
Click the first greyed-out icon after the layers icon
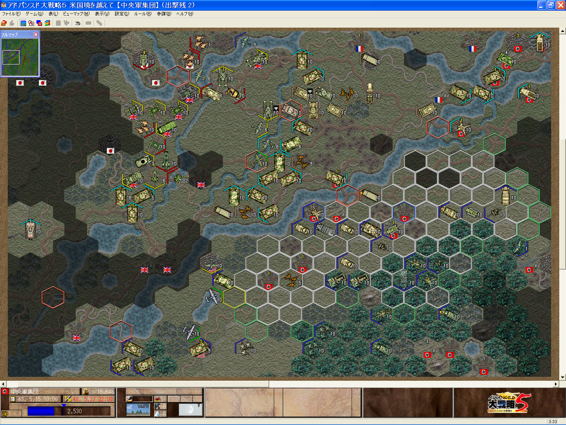58,23
